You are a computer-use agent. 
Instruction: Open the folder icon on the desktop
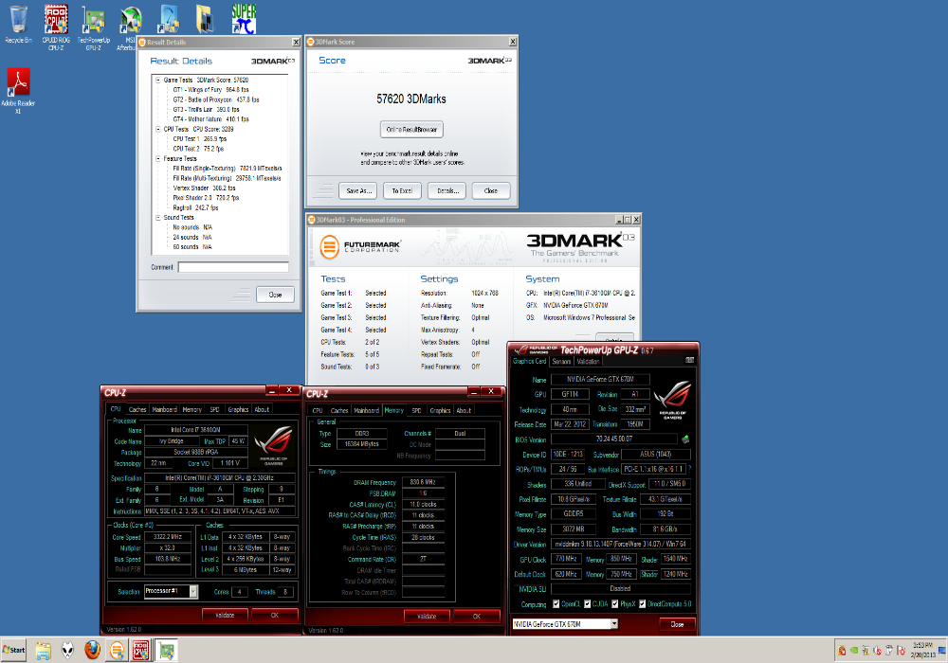(x=206, y=19)
